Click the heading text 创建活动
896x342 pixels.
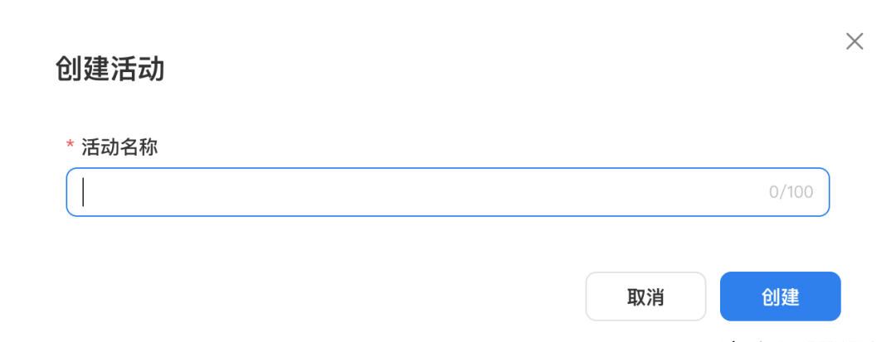(x=110, y=70)
